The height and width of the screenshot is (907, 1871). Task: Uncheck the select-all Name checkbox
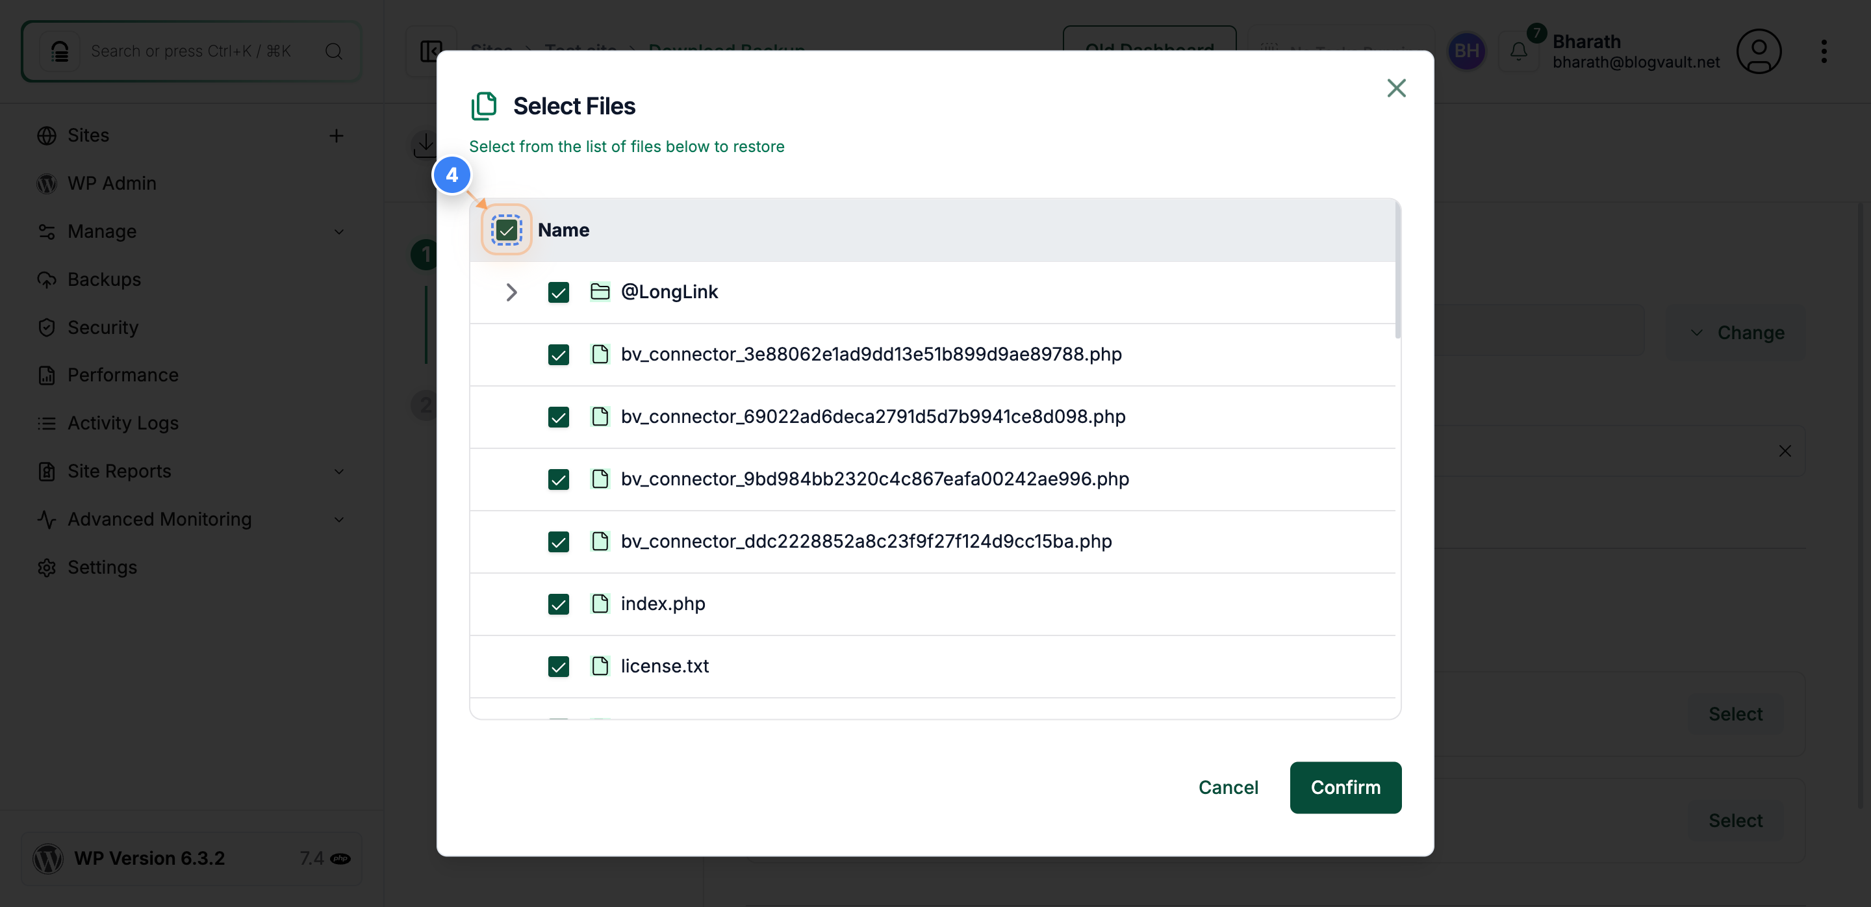click(506, 230)
